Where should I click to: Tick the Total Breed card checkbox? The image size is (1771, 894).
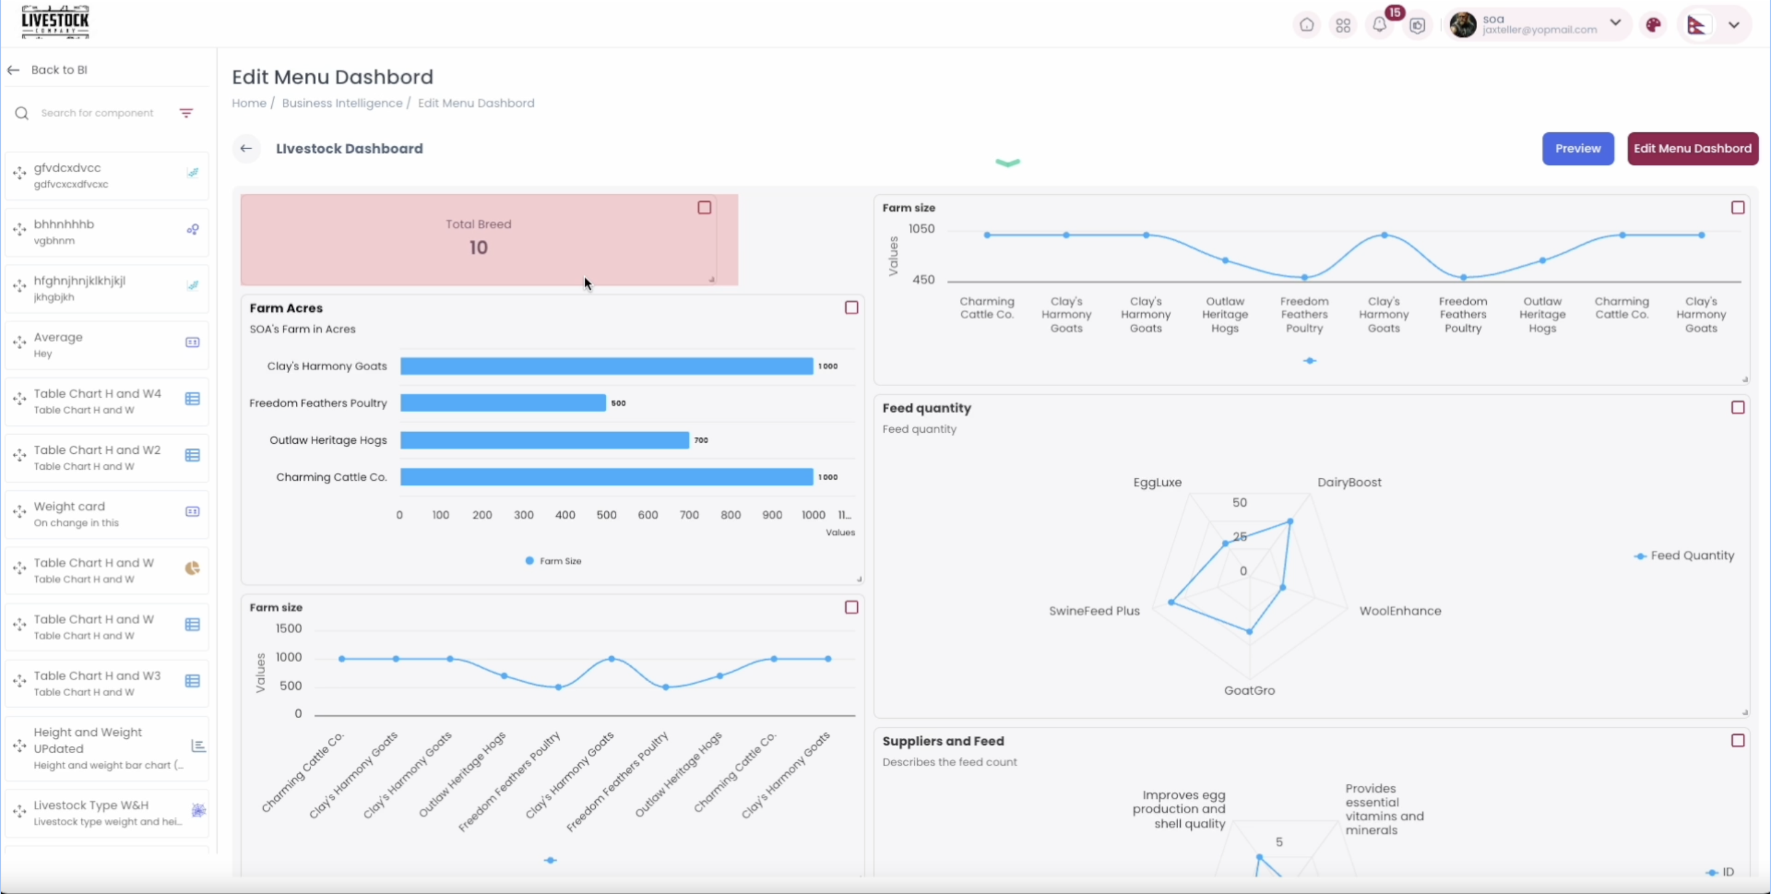704,208
